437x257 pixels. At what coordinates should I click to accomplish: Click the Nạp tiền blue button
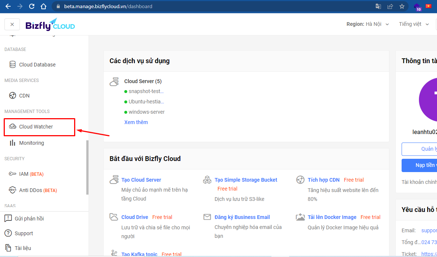pyautogui.click(x=419, y=165)
